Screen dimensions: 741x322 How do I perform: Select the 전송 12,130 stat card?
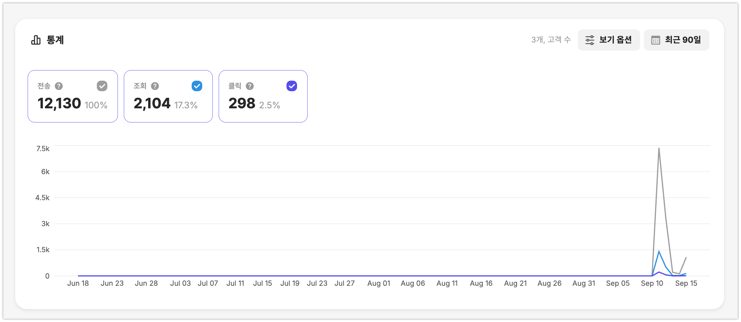[73, 96]
